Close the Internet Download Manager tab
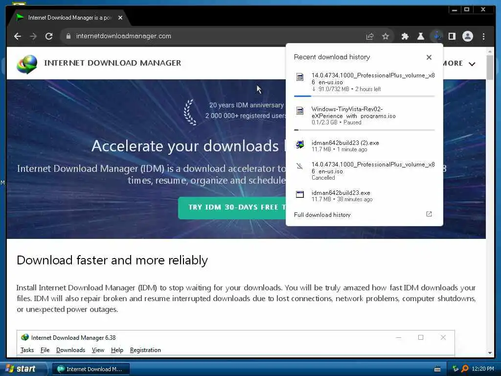Screen dimensions: 501x376 coord(120,18)
